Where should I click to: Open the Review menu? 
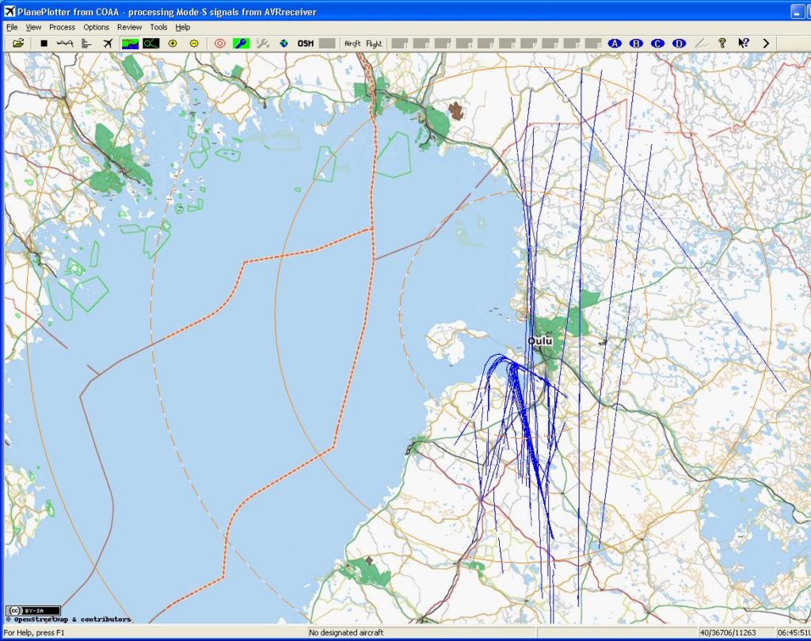129,27
